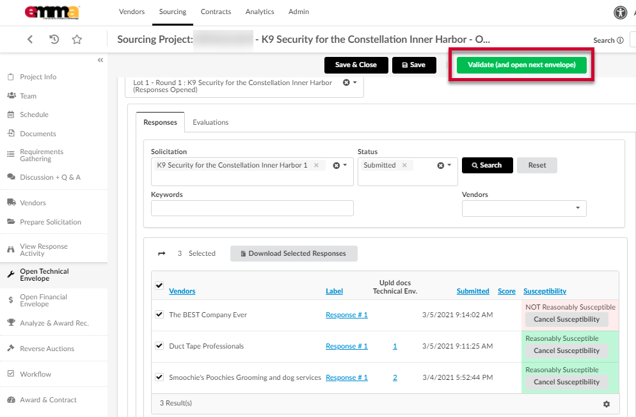
Task: Click Validate (and open next envelope)
Action: tap(521, 65)
